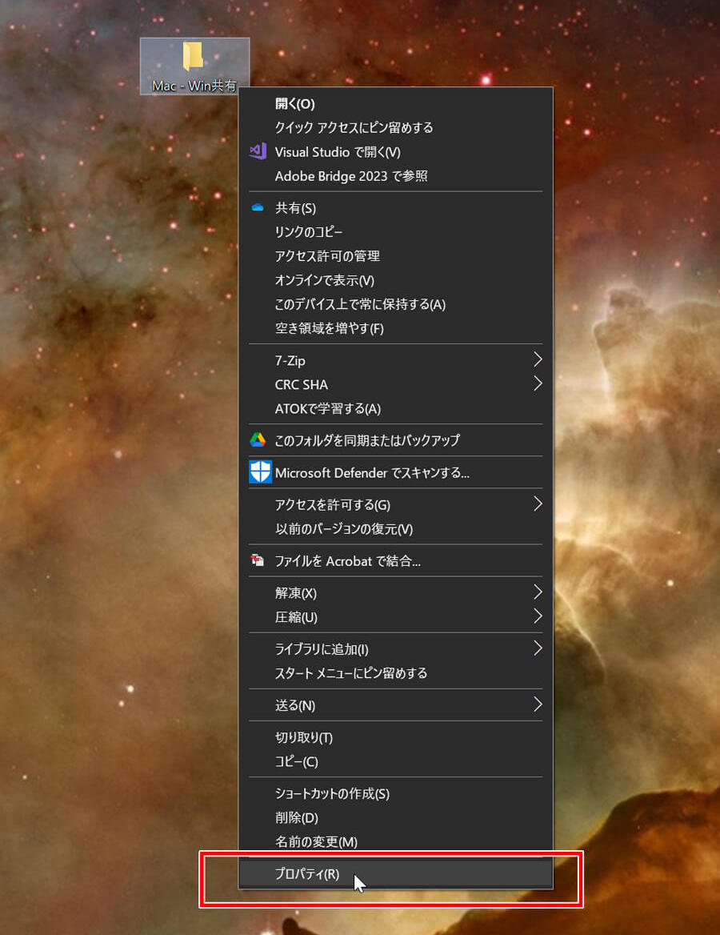Image resolution: width=720 pixels, height=935 pixels.
Task: Click the Mac - Win共有 folder name label
Action: click(x=194, y=86)
